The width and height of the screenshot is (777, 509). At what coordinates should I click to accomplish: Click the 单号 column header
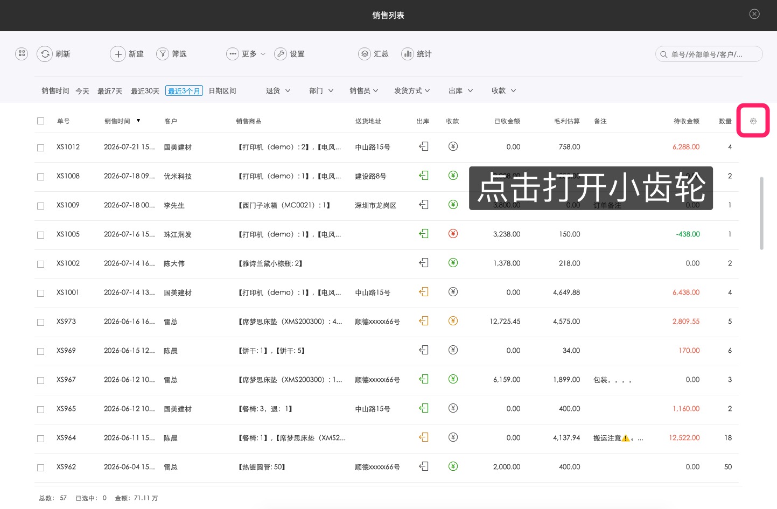[64, 121]
